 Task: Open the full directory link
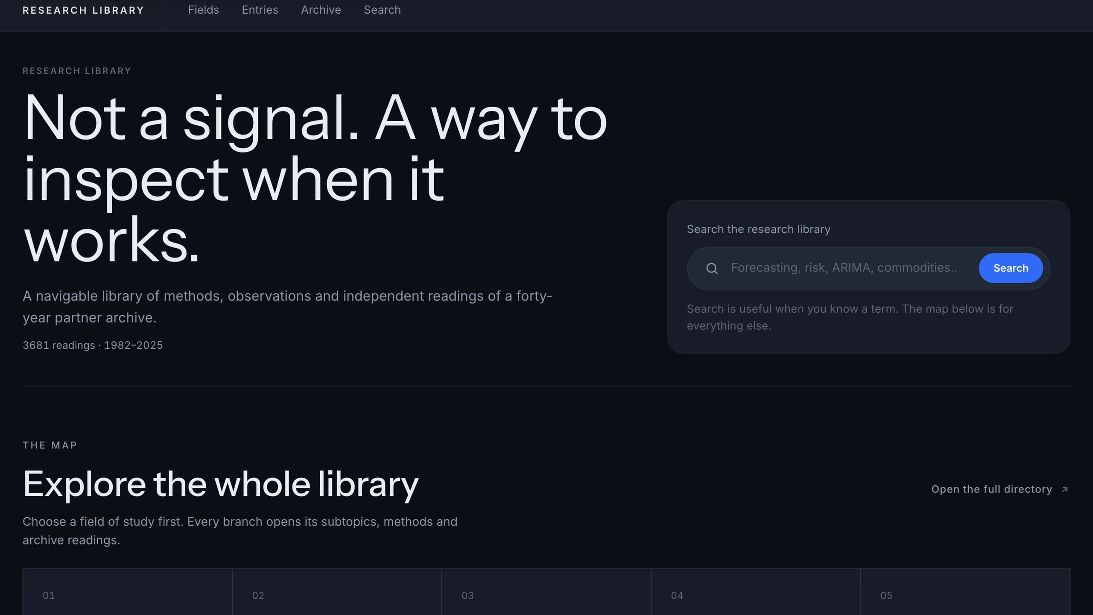coord(999,489)
